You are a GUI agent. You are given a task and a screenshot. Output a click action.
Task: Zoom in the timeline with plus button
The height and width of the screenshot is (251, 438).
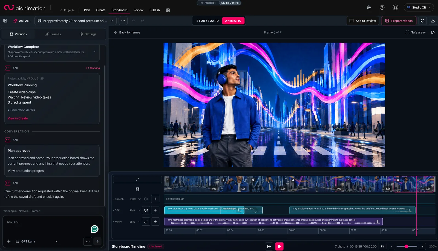[422, 246]
